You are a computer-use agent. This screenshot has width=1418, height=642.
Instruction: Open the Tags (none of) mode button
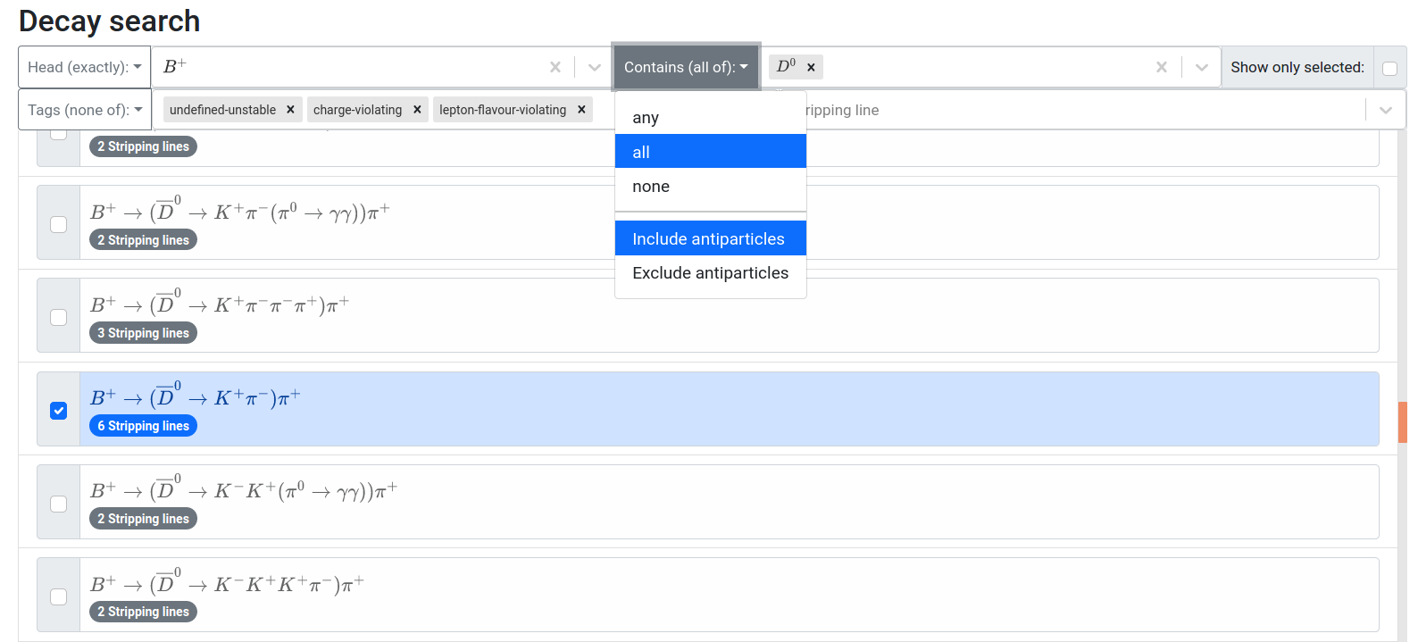pos(84,110)
